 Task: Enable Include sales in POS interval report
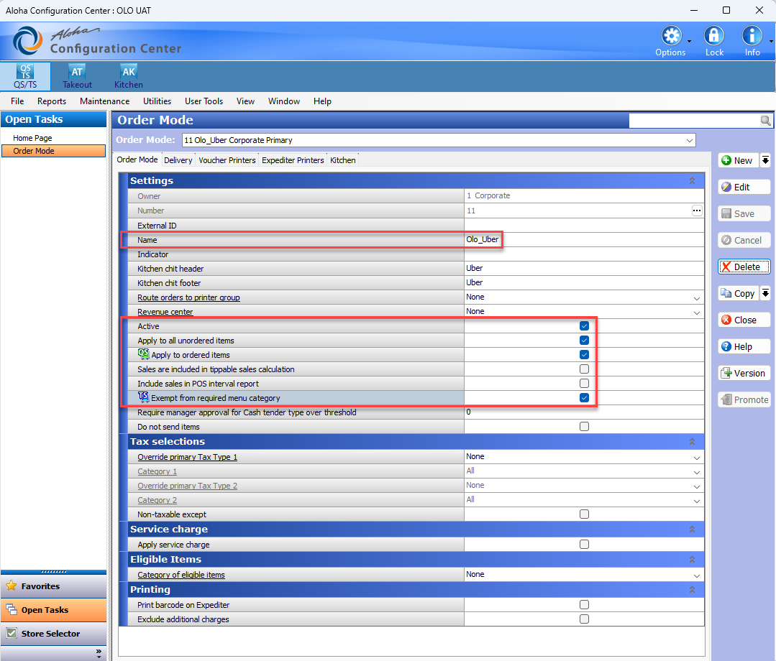pyautogui.click(x=584, y=384)
